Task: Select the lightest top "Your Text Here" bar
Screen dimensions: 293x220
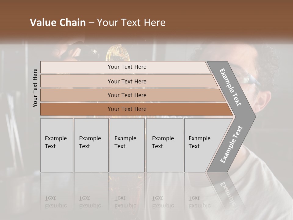Action: 125,67
